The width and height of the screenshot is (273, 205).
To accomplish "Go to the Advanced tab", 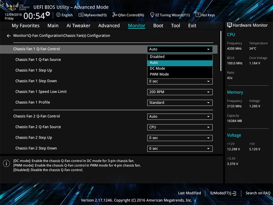I will point(109,26).
